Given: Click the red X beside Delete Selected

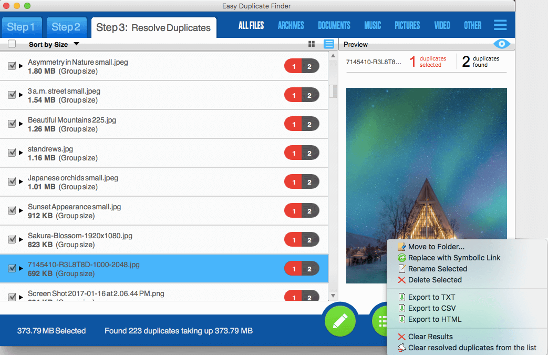Looking at the screenshot, I should (402, 280).
